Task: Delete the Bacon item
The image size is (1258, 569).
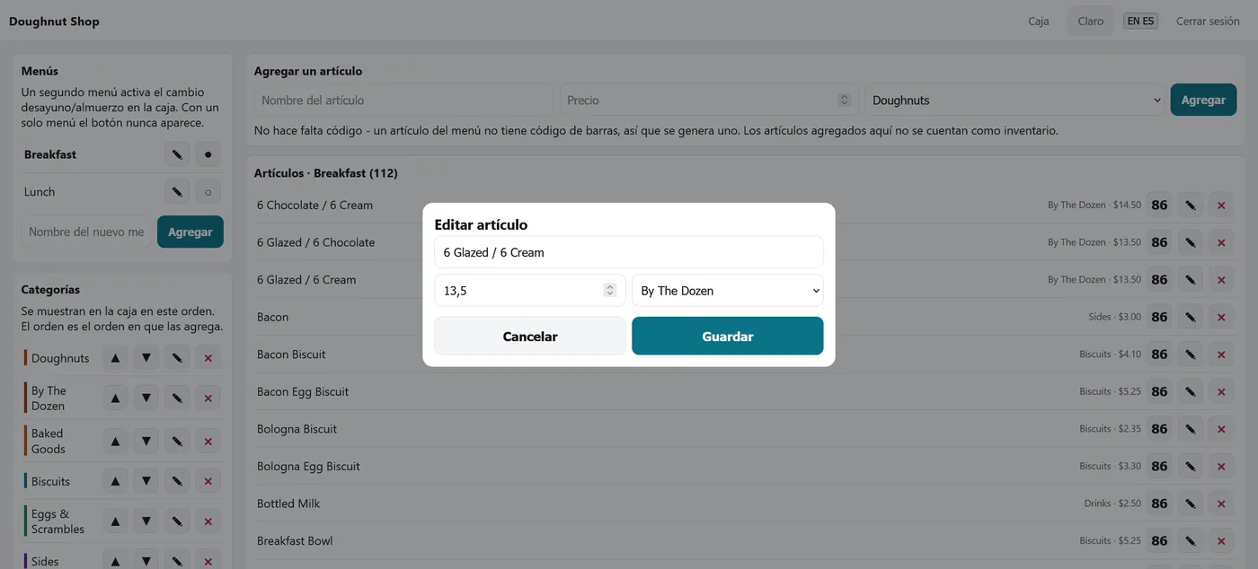Action: 1221,317
